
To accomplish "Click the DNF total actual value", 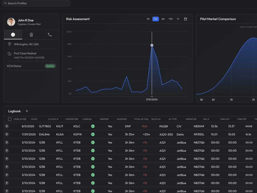I will pyautogui.click(x=128, y=126).
